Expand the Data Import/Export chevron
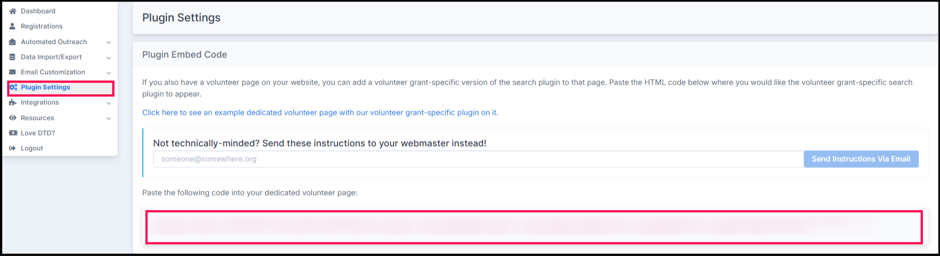Screen dimensions: 940x256 (108, 57)
